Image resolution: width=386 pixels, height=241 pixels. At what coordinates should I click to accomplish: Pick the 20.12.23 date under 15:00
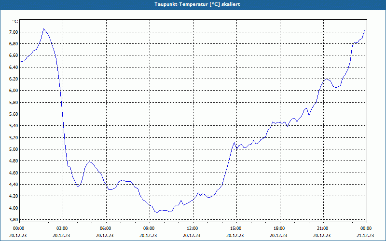click(235, 235)
